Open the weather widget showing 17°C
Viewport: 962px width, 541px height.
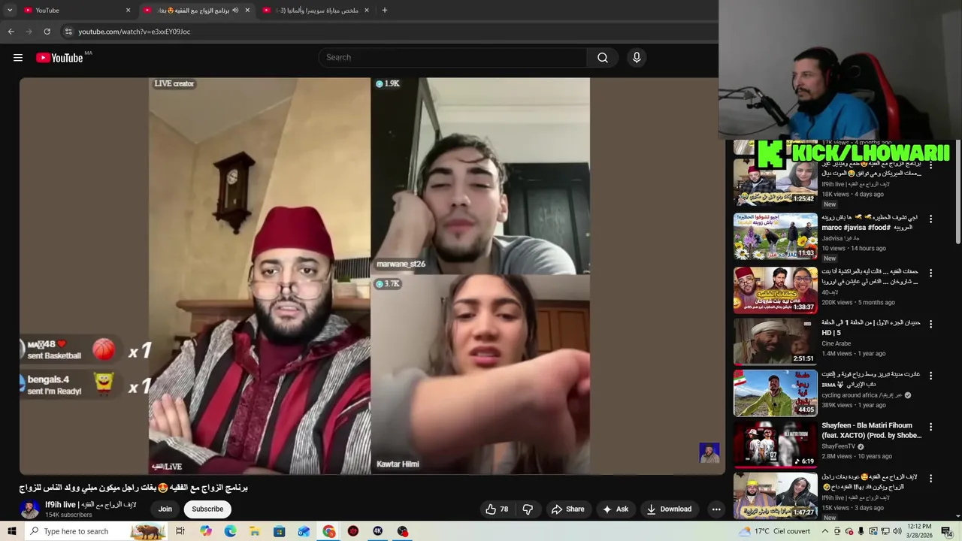tap(776, 531)
